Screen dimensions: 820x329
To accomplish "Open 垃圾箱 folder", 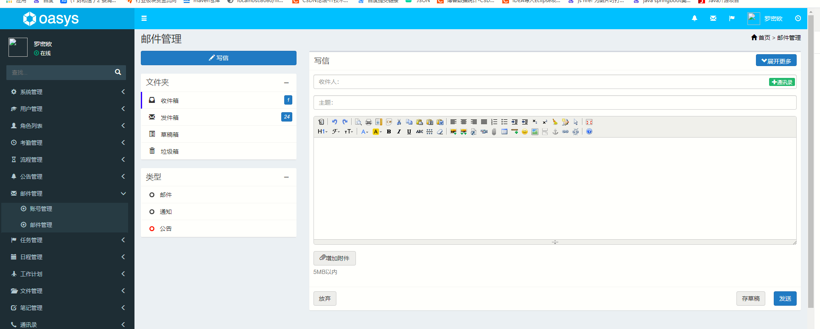I will (x=218, y=151).
